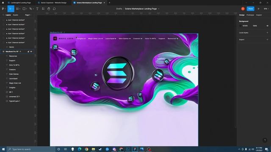Select the Add comment tool
This screenshot has height=152, width=271.
54,9
